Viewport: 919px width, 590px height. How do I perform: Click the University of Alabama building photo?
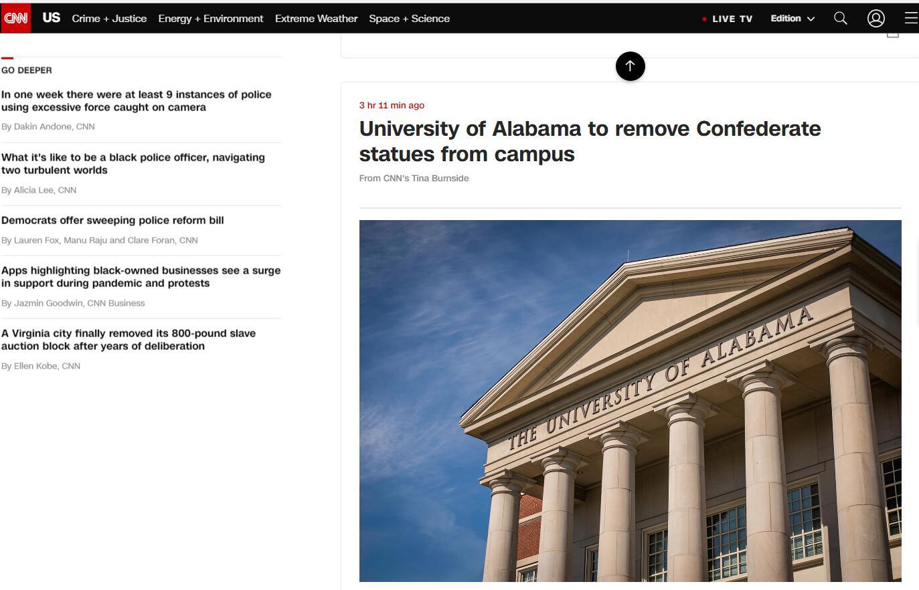coord(630,401)
